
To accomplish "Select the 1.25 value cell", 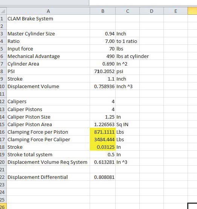I will tap(102, 117).
